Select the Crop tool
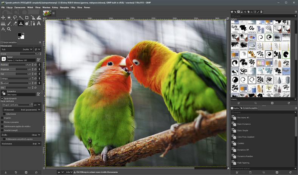Viewport: 298px width, 175px height. [x=27, y=18]
